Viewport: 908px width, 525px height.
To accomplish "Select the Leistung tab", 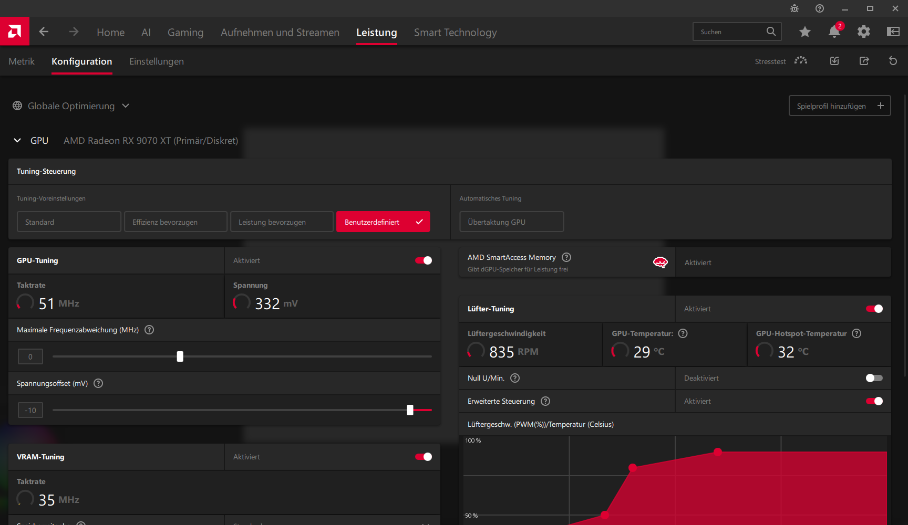I will click(377, 32).
